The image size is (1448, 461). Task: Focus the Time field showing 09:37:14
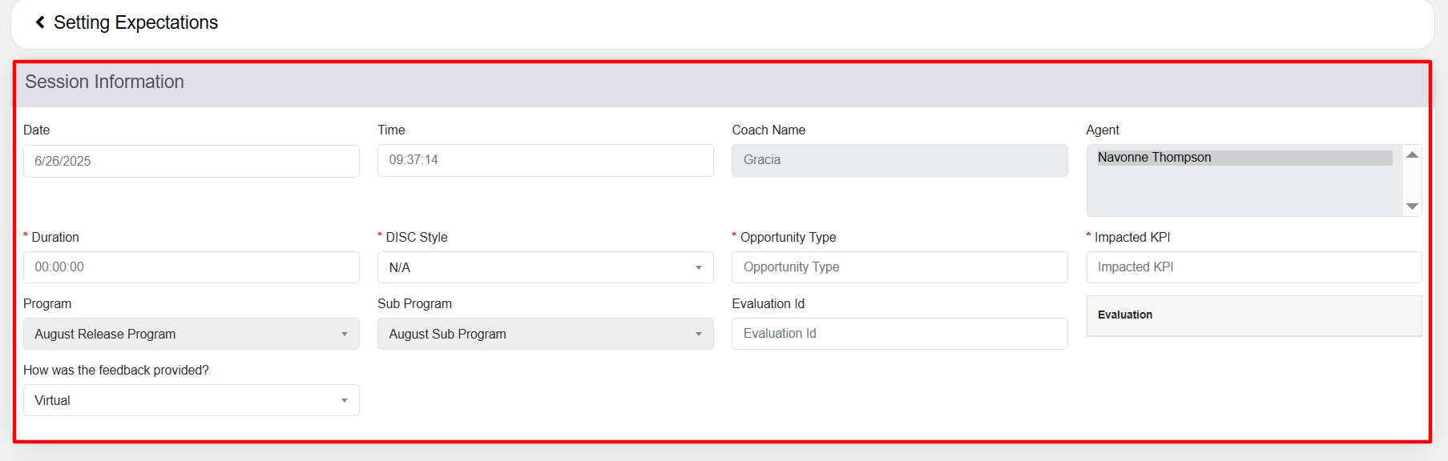[545, 160]
